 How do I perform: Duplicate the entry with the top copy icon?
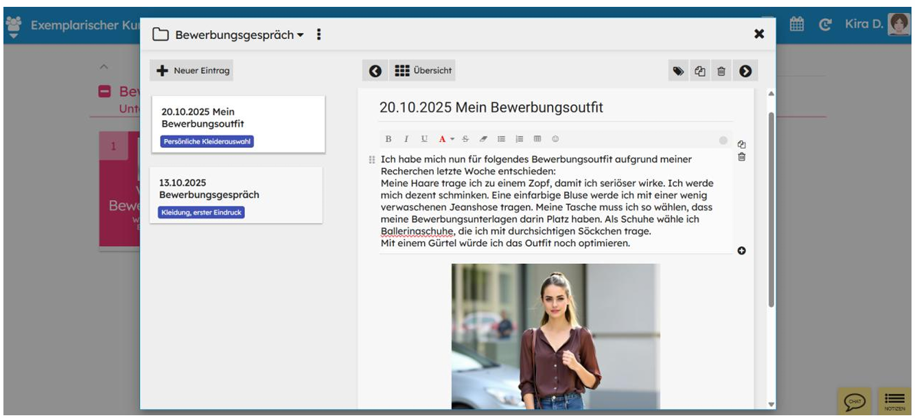(x=699, y=71)
